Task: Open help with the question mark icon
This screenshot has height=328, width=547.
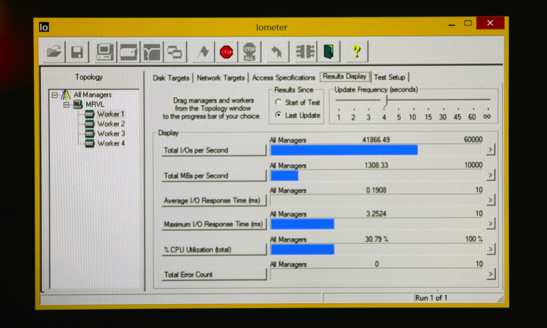Action: 357,52
